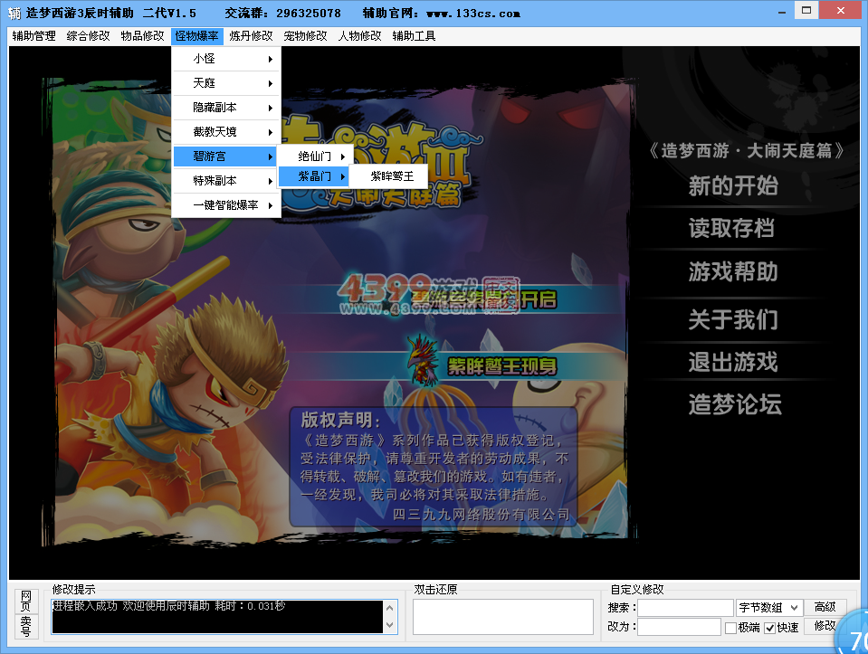Click 退出游戏 to quit the game

[x=733, y=362]
